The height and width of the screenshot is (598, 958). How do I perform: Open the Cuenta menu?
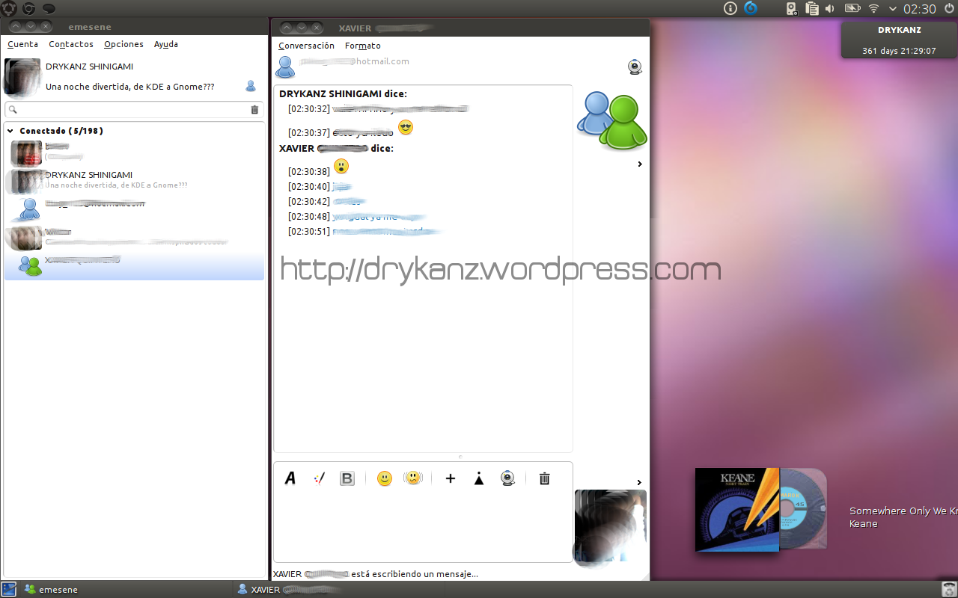pyautogui.click(x=22, y=44)
